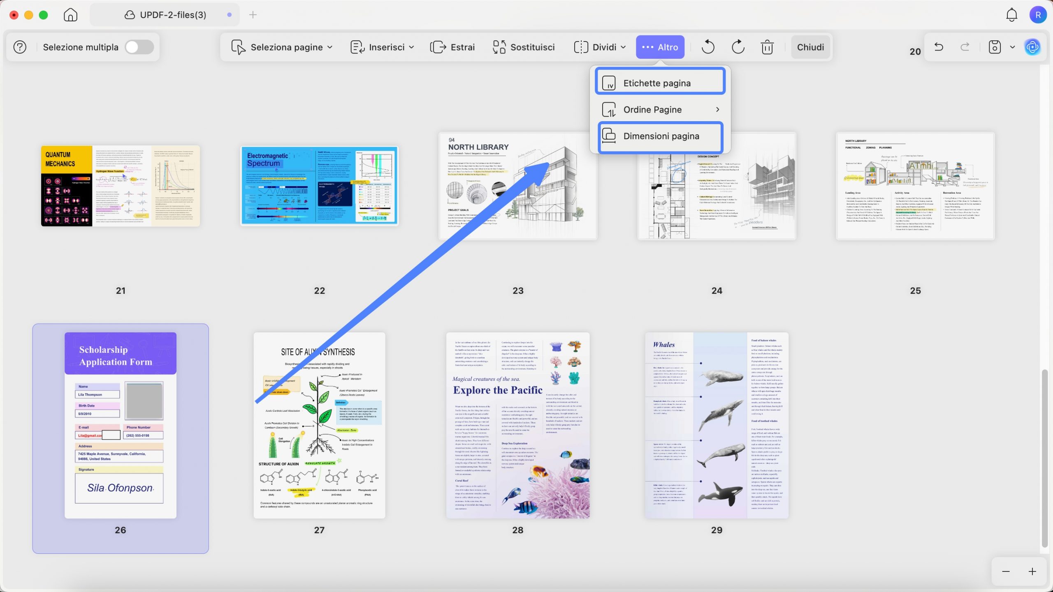Select page 23 North Library thumbnail
The height and width of the screenshot is (592, 1053).
pos(518,186)
